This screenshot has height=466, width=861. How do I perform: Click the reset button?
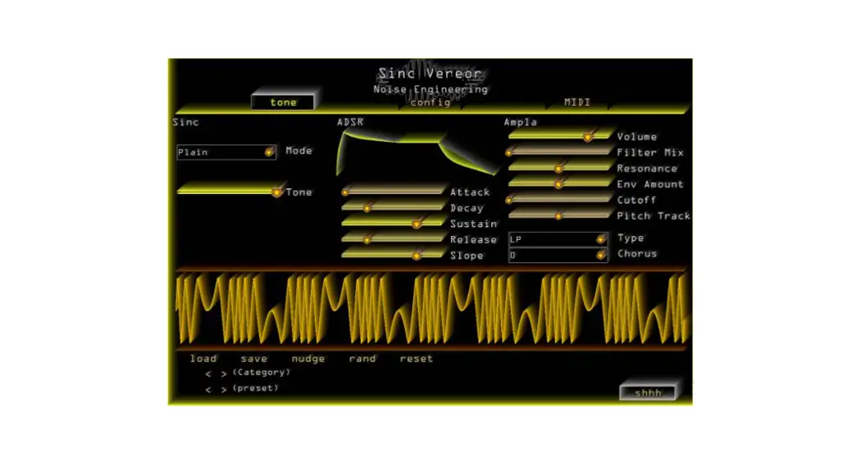click(x=417, y=358)
